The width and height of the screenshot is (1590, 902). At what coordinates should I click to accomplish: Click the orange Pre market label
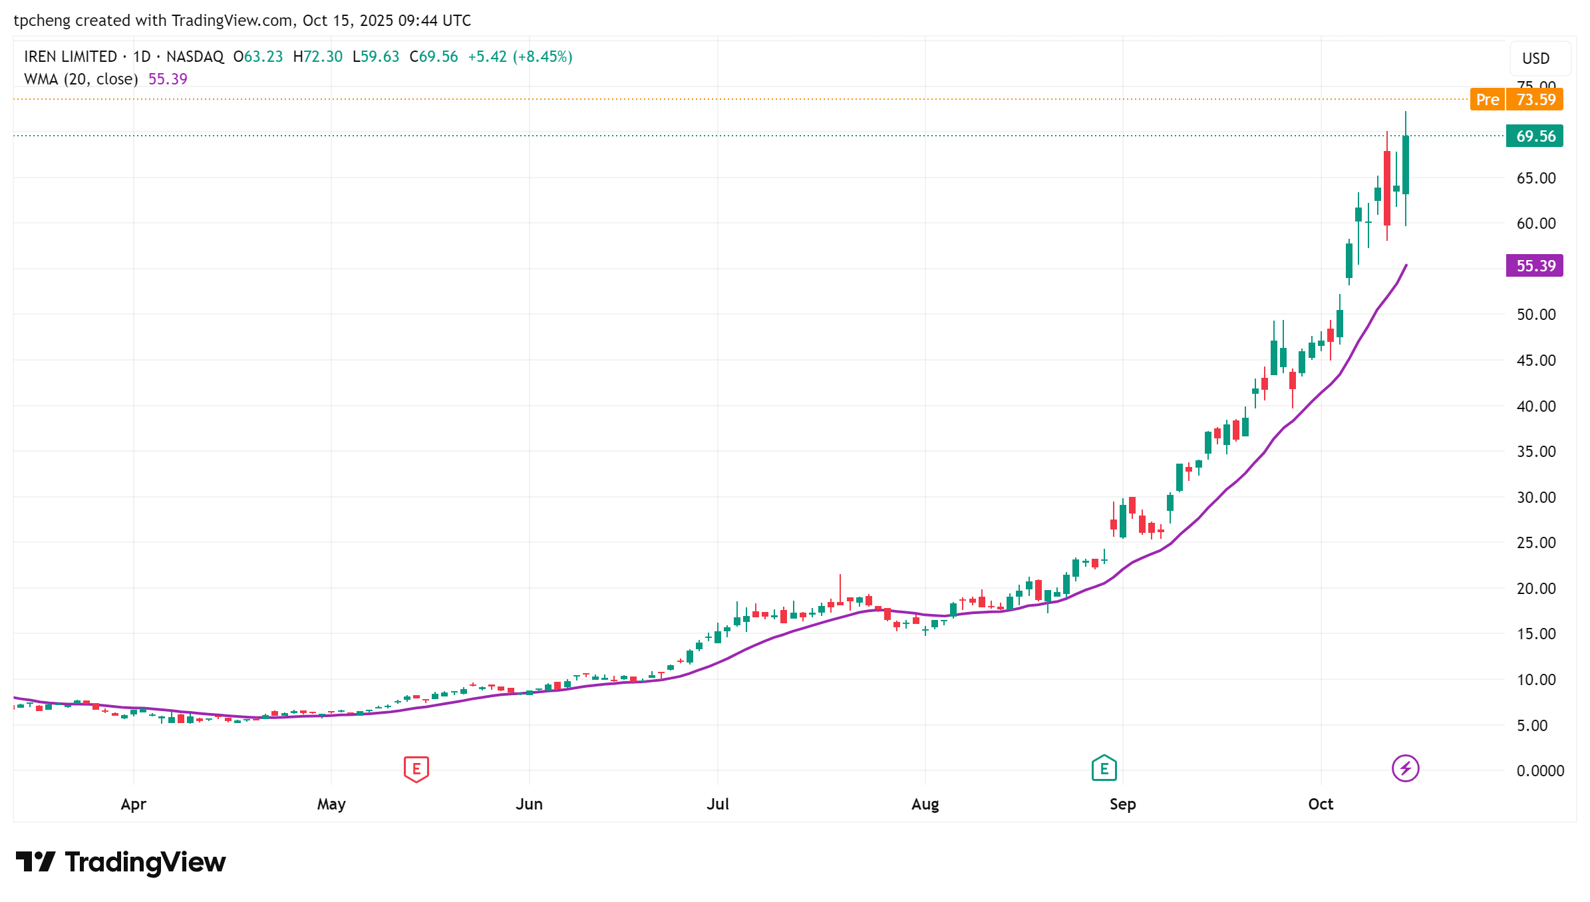coord(1487,100)
